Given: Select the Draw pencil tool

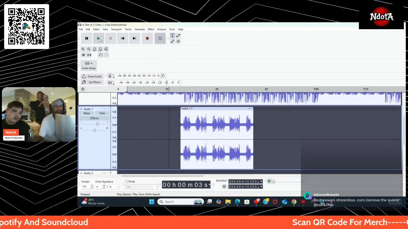Looking at the screenshot, I should (x=172, y=41).
